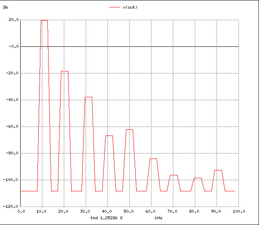The width and height of the screenshot is (259, 225).
Task: Click the small peak near 80 kHz
Action: 198,178
